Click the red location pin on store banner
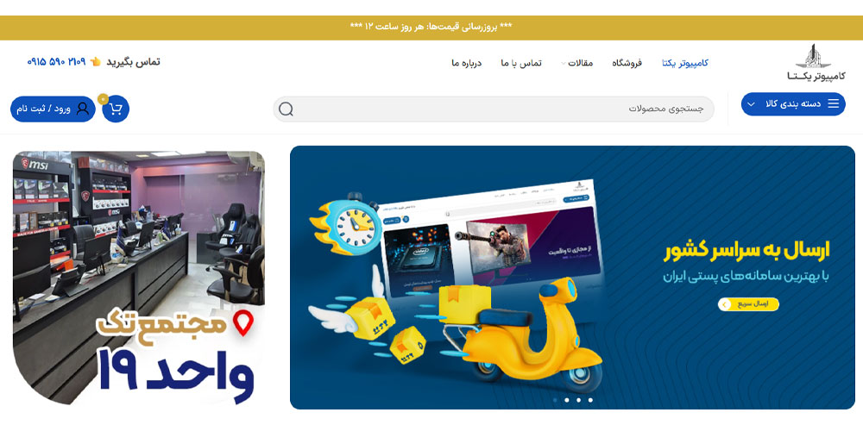 [243, 323]
